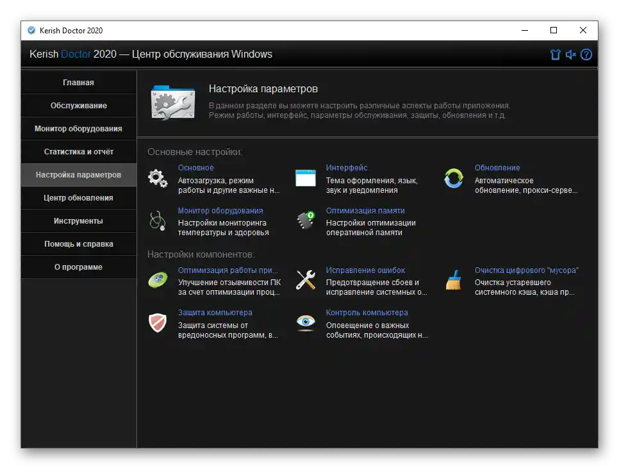Go to Обслуживание in the sidebar
Screen dimensions: 619x469
pyautogui.click(x=79, y=106)
